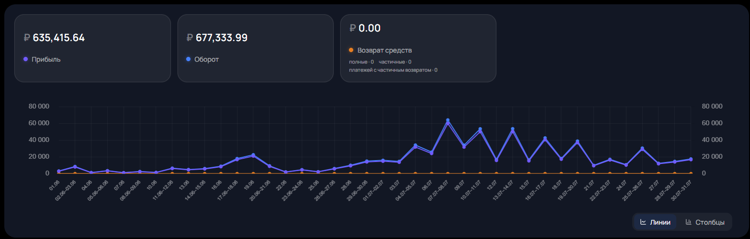The height and width of the screenshot is (239, 750).
Task: Click the line data point above 19.06
Action: pos(253,155)
